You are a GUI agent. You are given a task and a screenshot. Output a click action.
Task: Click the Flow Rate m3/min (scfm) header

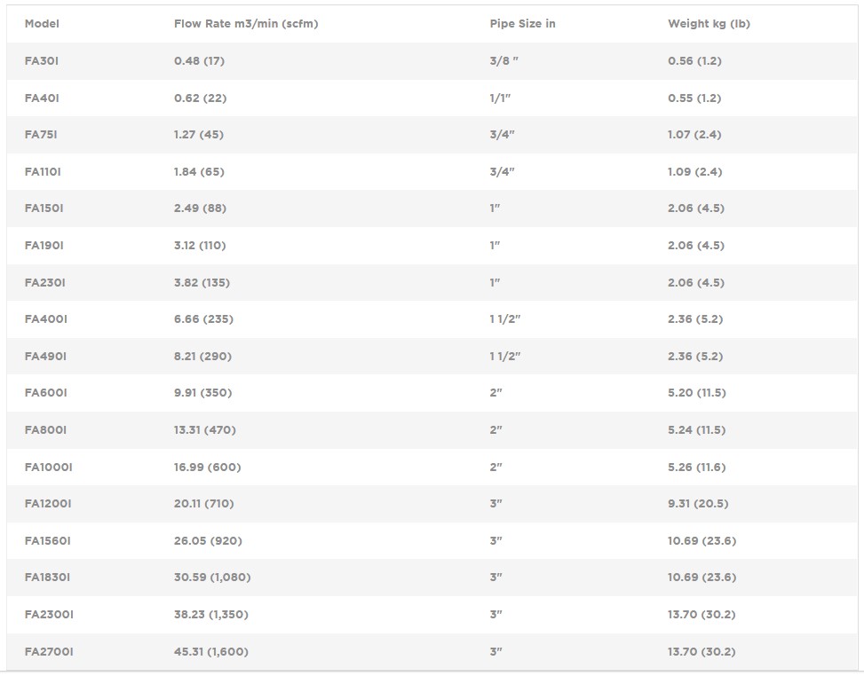point(246,24)
